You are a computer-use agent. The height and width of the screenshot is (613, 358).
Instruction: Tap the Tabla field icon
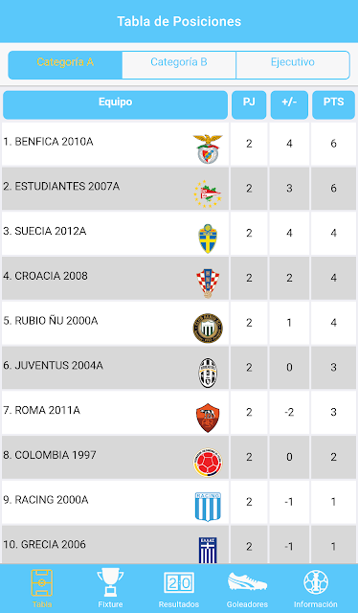(x=42, y=582)
